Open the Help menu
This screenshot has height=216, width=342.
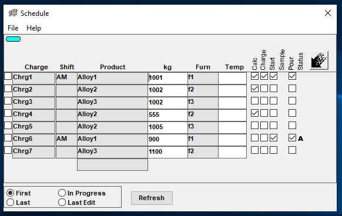[33, 28]
